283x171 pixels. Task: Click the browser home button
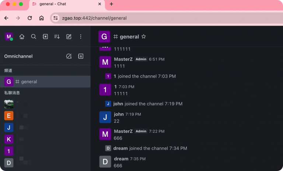pyautogui.click(x=41, y=18)
